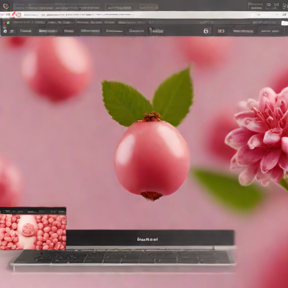288x288 pixels.
Task: Click the pink-red icon beside the green square
Action: click(4, 23)
